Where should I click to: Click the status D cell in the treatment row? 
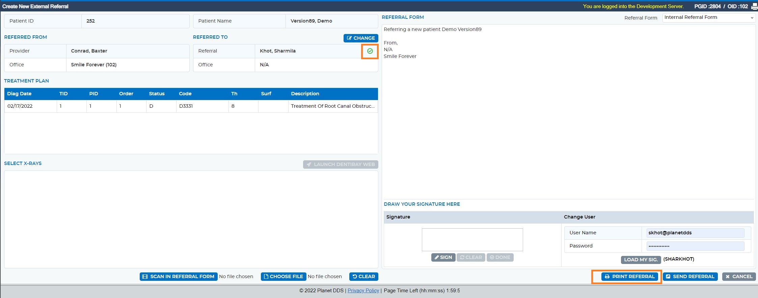[x=161, y=106]
